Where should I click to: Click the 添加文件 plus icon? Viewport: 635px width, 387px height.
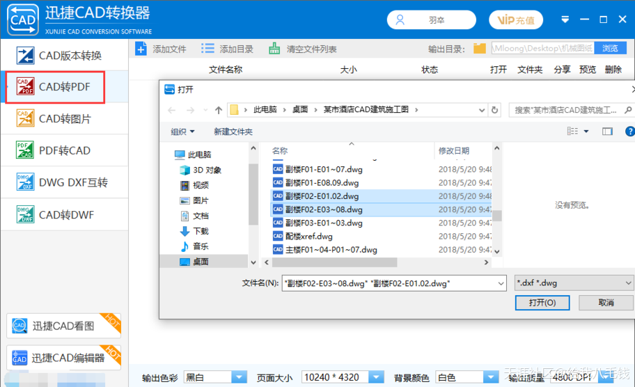pyautogui.click(x=141, y=49)
